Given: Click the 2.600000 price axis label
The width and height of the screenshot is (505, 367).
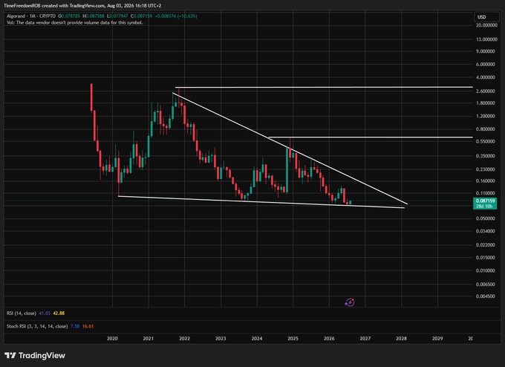Looking at the screenshot, I should (486, 91).
